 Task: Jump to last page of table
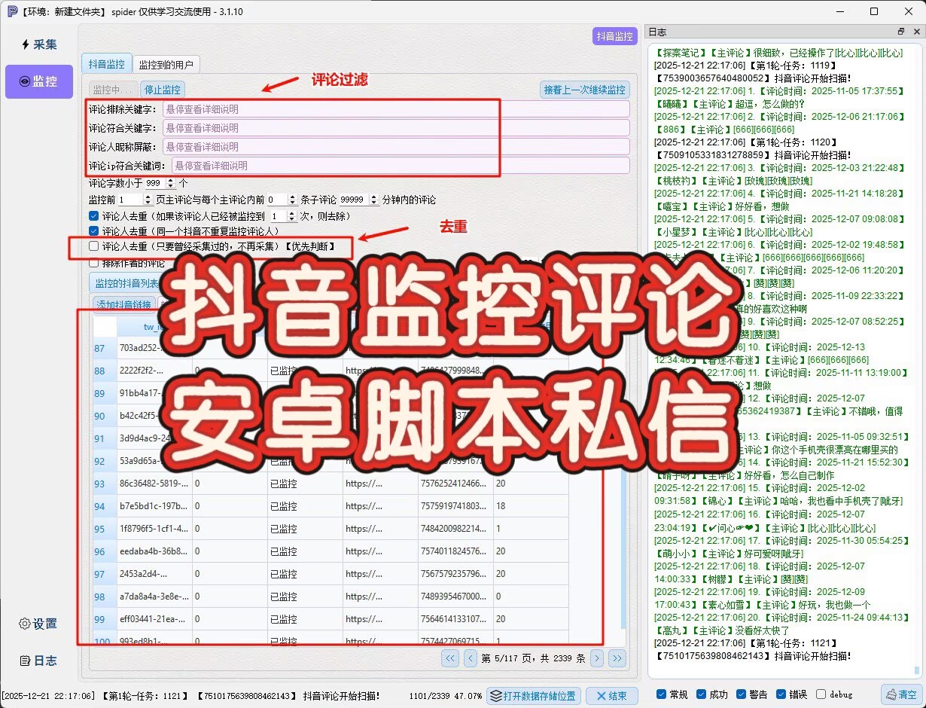click(x=617, y=658)
